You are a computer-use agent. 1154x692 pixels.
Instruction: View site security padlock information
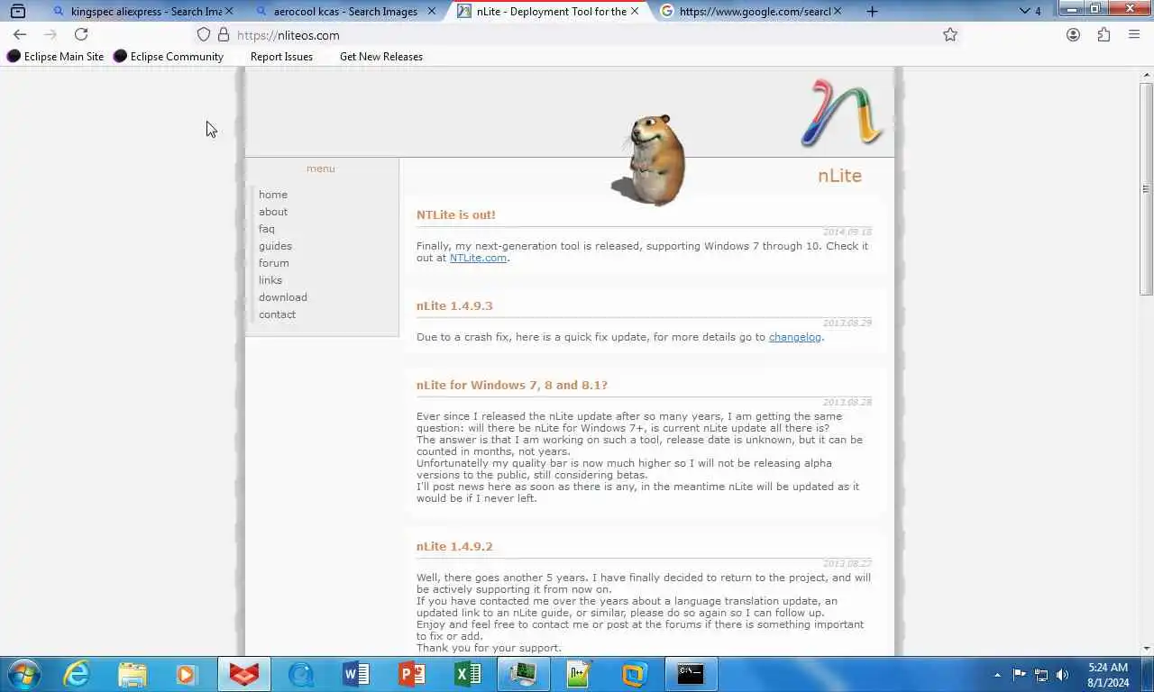point(224,34)
